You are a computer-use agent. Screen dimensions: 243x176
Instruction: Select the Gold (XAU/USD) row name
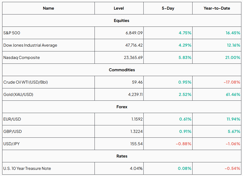tap(18, 95)
